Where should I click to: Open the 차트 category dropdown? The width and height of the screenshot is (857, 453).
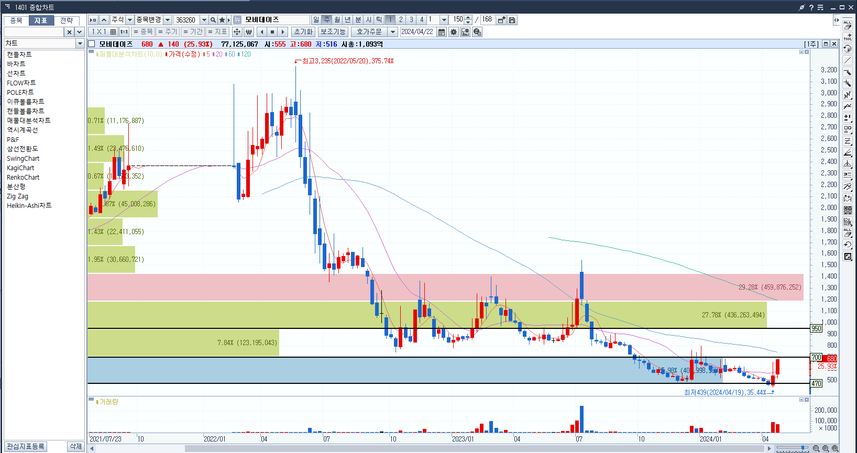click(x=80, y=43)
